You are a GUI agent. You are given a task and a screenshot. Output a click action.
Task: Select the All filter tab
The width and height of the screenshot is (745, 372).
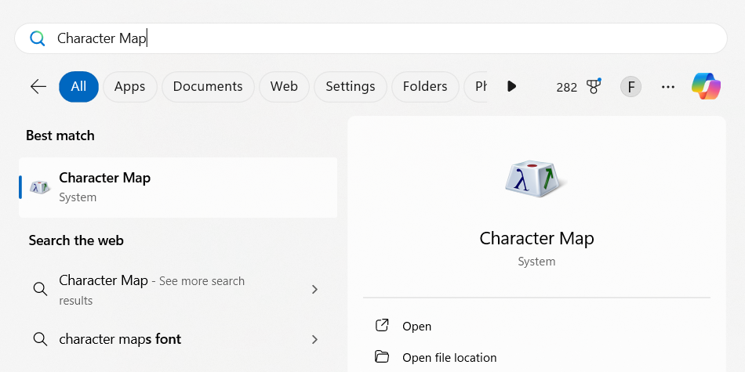(78, 86)
